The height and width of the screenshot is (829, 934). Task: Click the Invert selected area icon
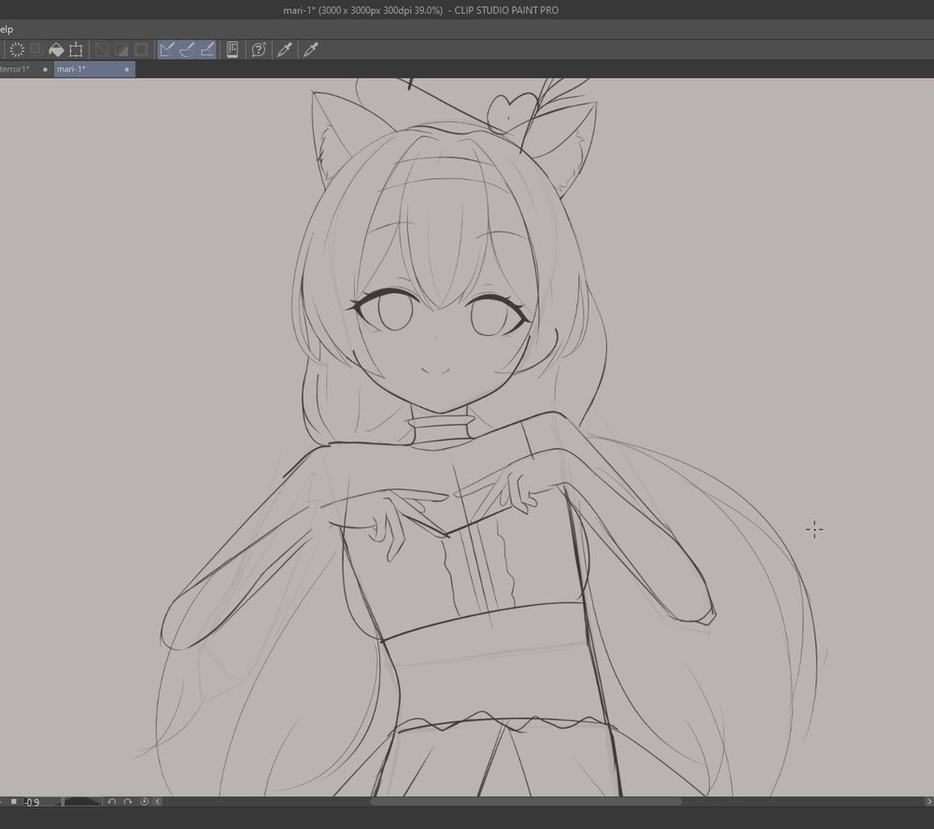pyautogui.click(x=121, y=50)
